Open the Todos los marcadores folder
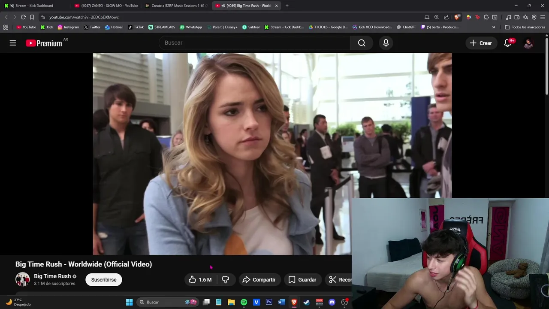 (525, 27)
